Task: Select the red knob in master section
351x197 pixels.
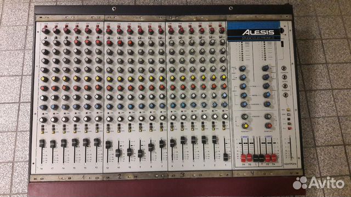Action: [x=268, y=125]
